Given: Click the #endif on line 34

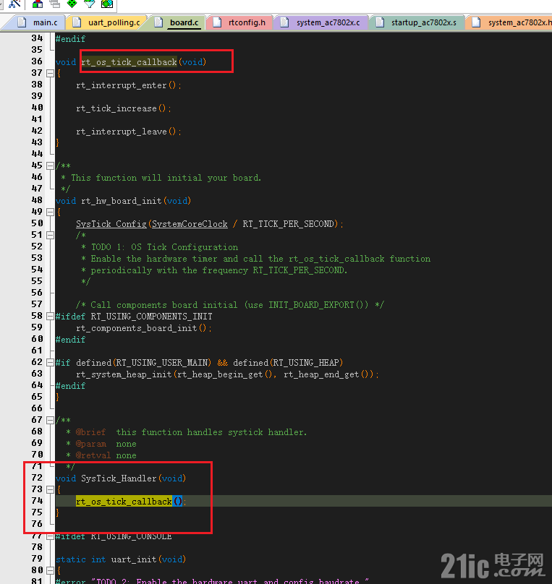Looking at the screenshot, I should coord(70,39).
